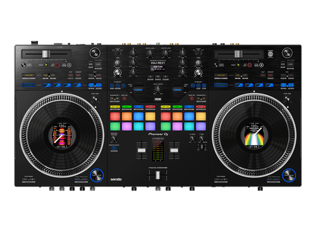Select left deck red SAMPLER pad mode

click(150, 107)
